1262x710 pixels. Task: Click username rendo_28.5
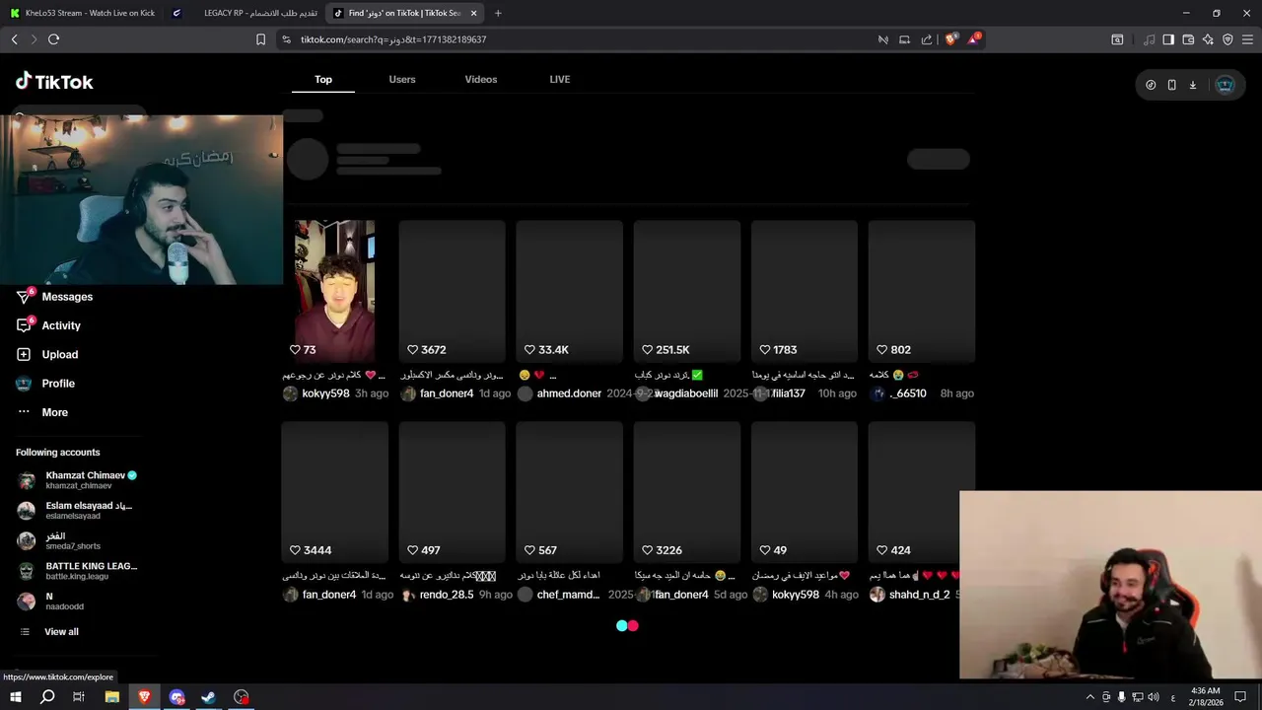447,595
